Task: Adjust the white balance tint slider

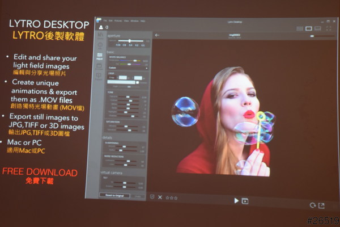Action: (130, 64)
